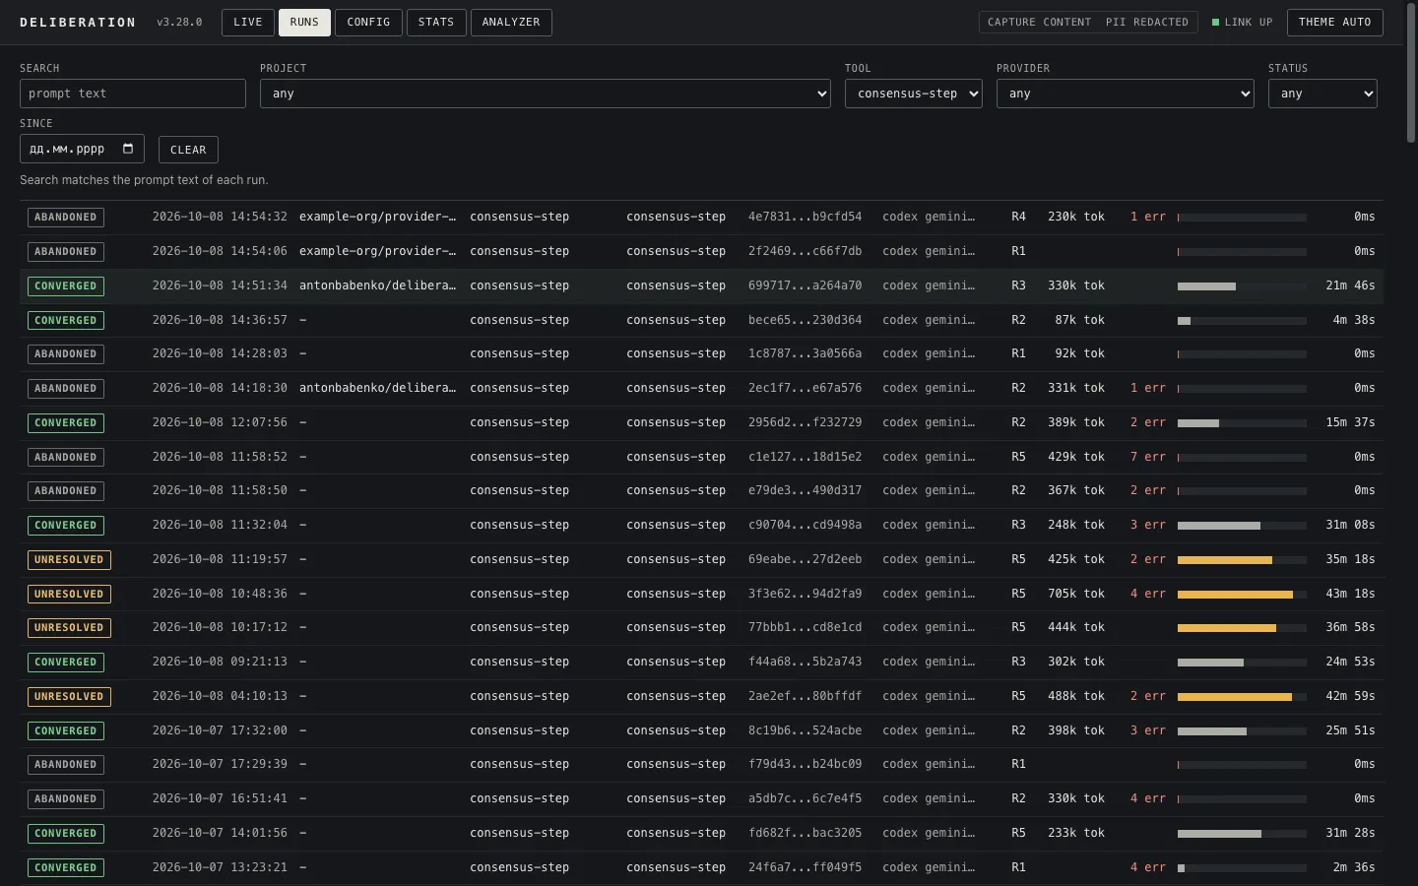1418x886 pixels.
Task: Open run e79de3...490d317
Action: click(701, 490)
